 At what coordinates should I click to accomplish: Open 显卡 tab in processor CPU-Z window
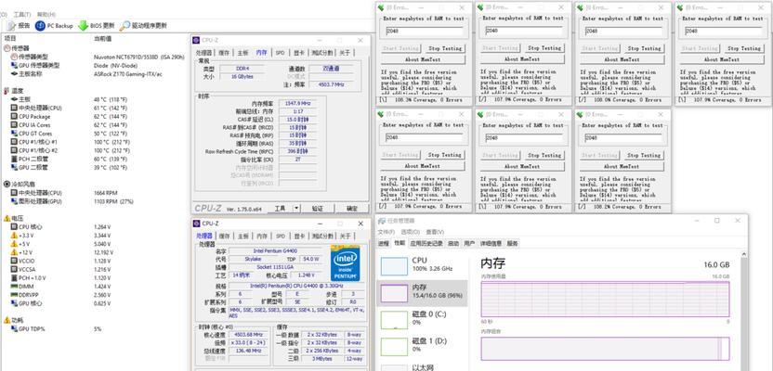[x=299, y=237]
